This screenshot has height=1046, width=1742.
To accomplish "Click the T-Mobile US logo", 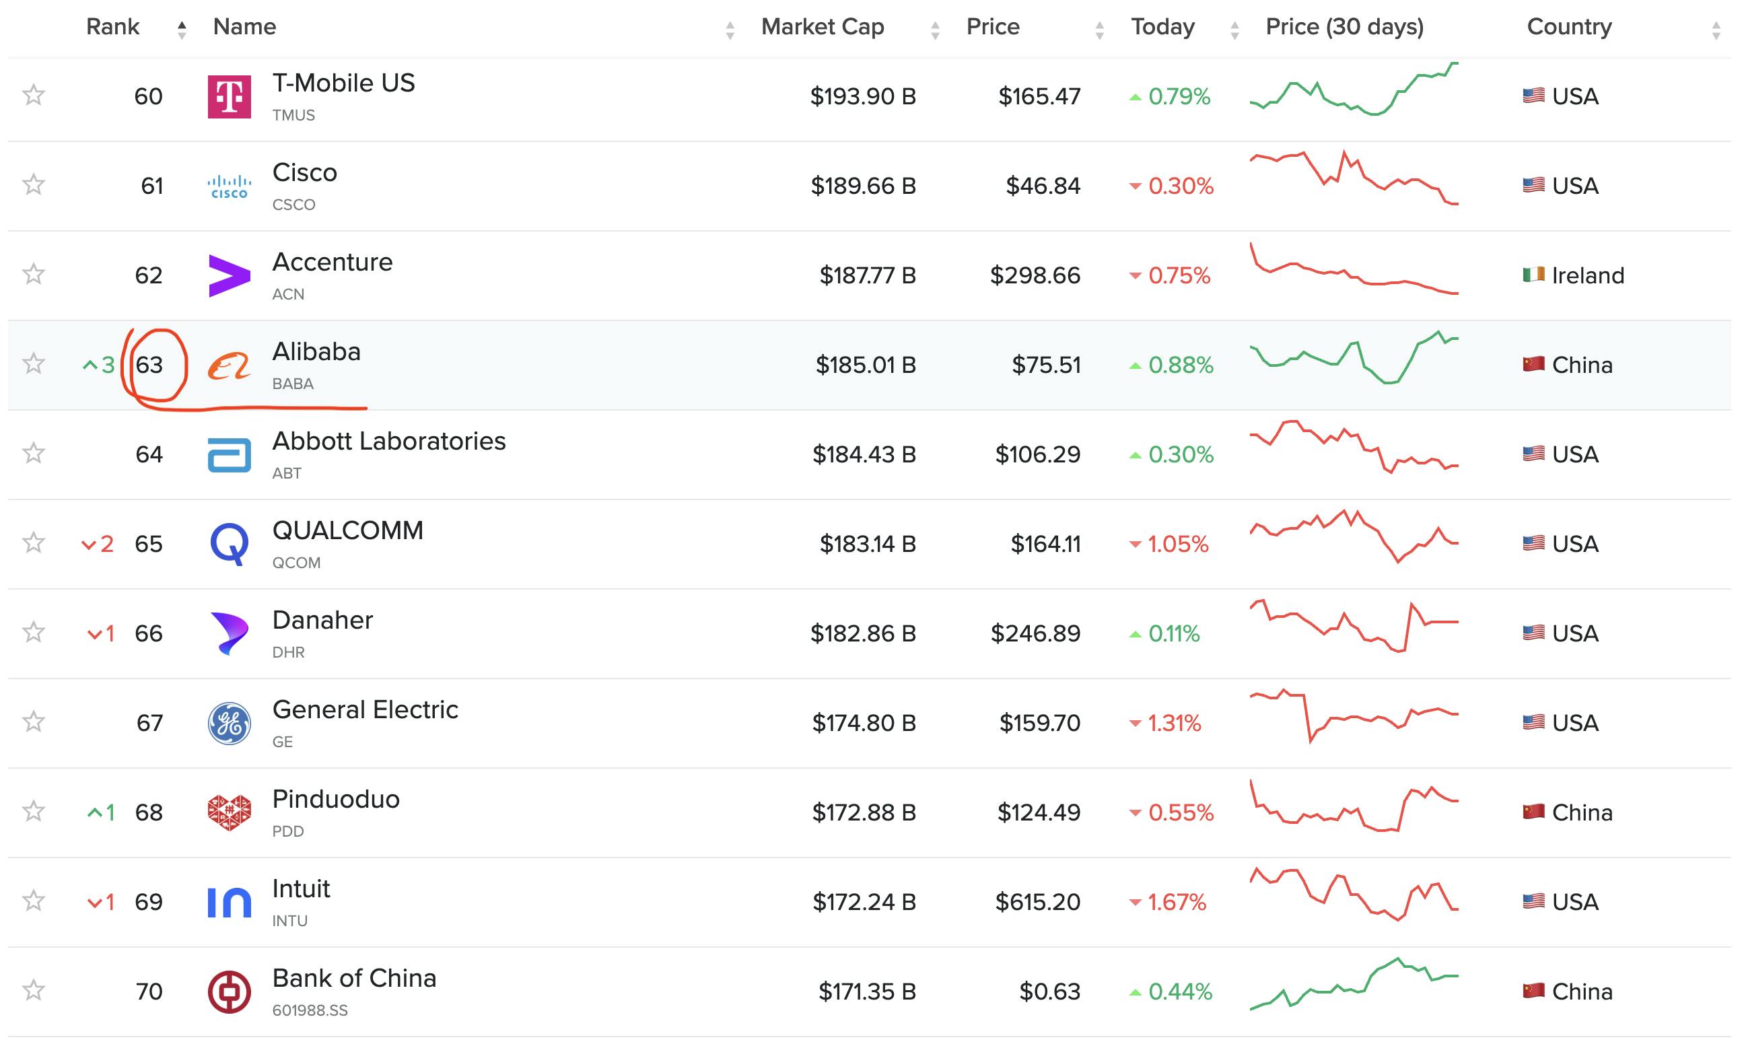I will click(x=228, y=96).
